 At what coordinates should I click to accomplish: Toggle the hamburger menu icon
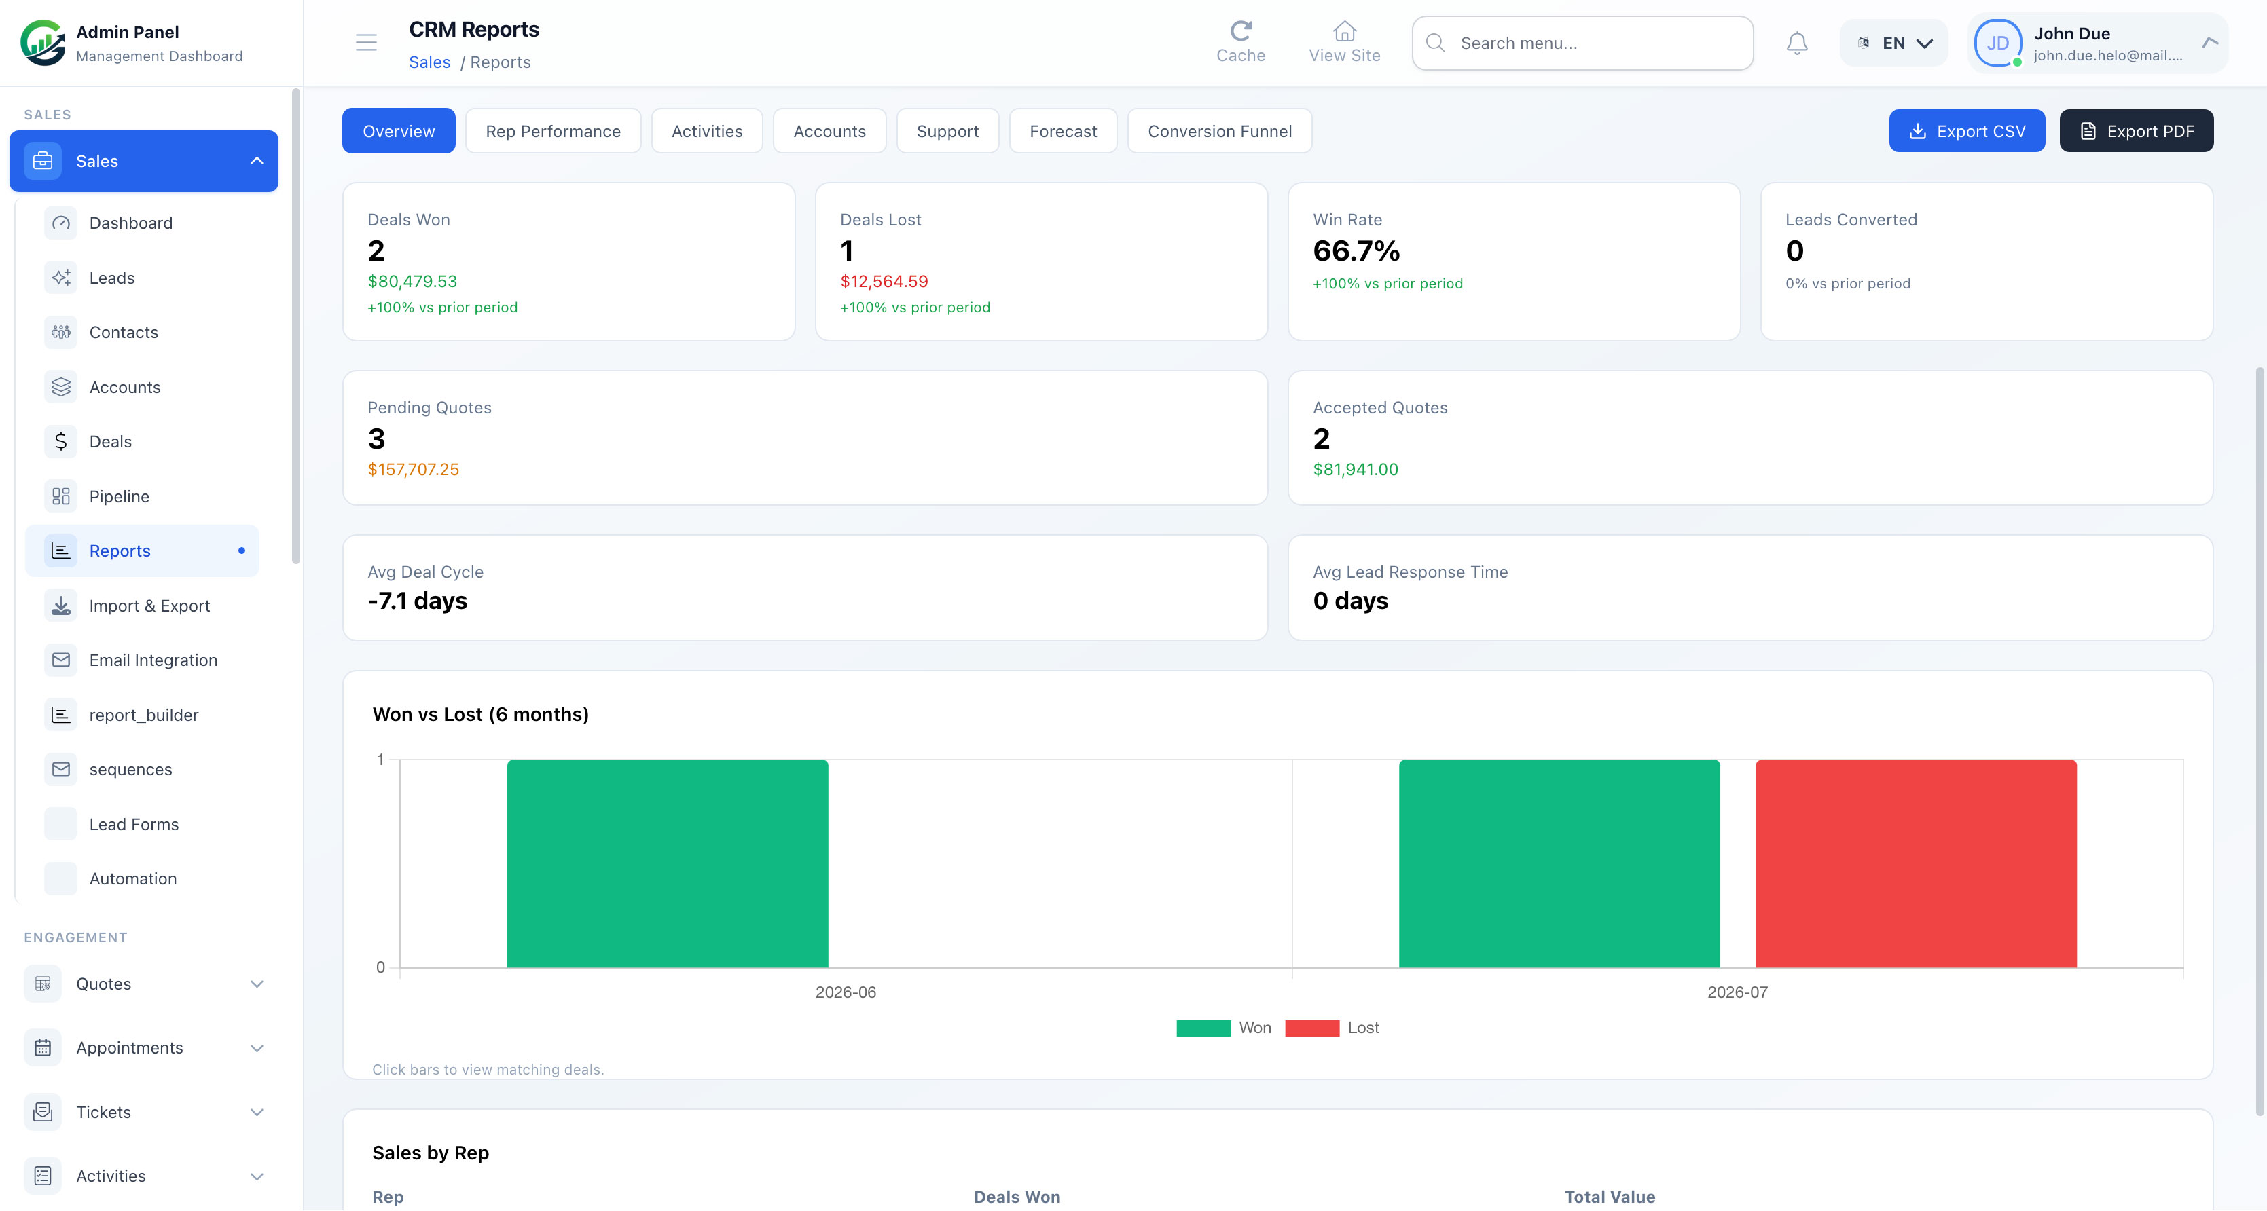[366, 42]
